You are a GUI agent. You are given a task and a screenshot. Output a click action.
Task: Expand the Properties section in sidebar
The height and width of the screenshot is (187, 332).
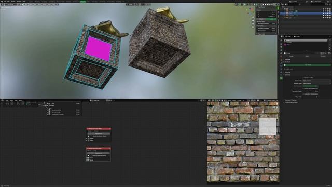point(261,34)
